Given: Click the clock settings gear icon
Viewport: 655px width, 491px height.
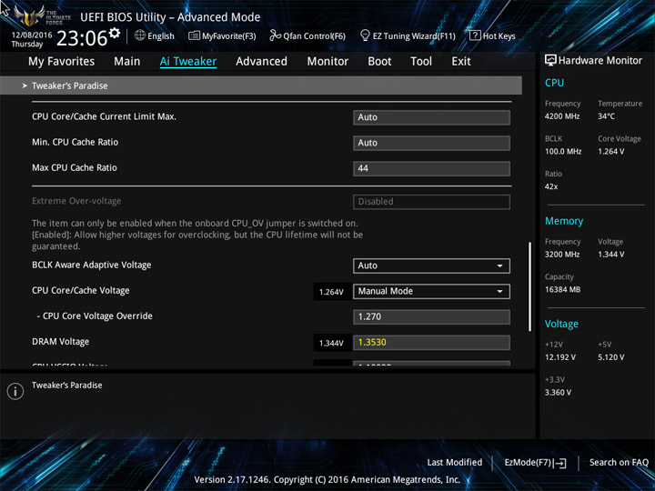Looking at the screenshot, I should coord(114,33).
